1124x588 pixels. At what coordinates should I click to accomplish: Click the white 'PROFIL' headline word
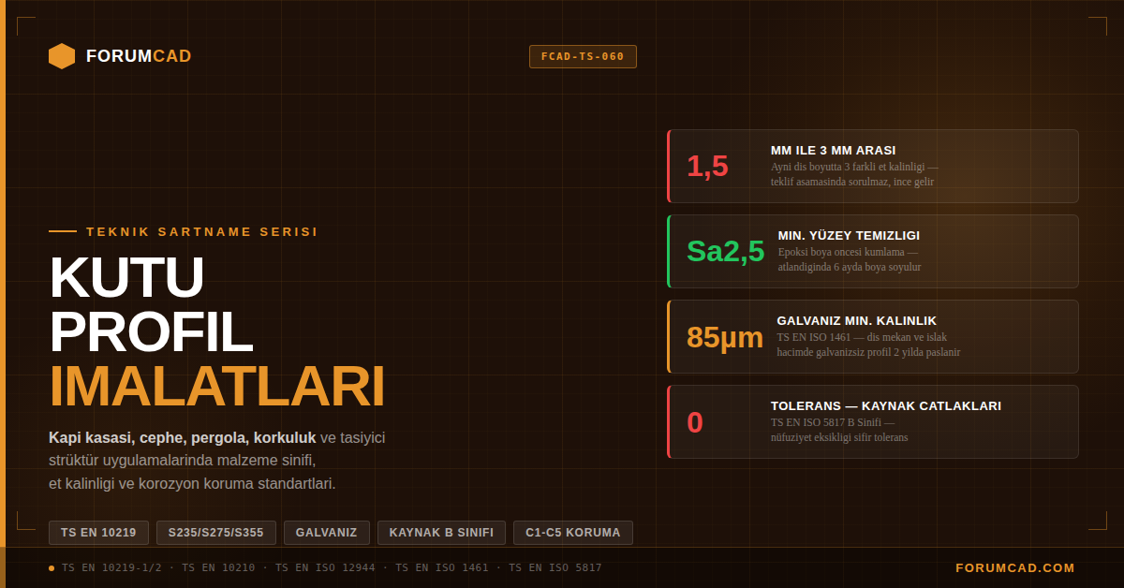[151, 332]
